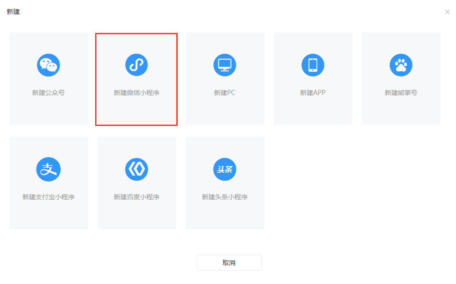Select the 新建微信小程序 label
This screenshot has width=456, height=284.
pyautogui.click(x=136, y=93)
